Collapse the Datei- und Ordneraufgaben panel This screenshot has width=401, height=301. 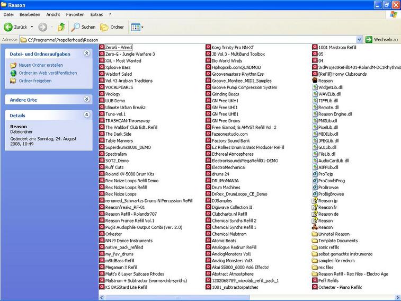87,54
